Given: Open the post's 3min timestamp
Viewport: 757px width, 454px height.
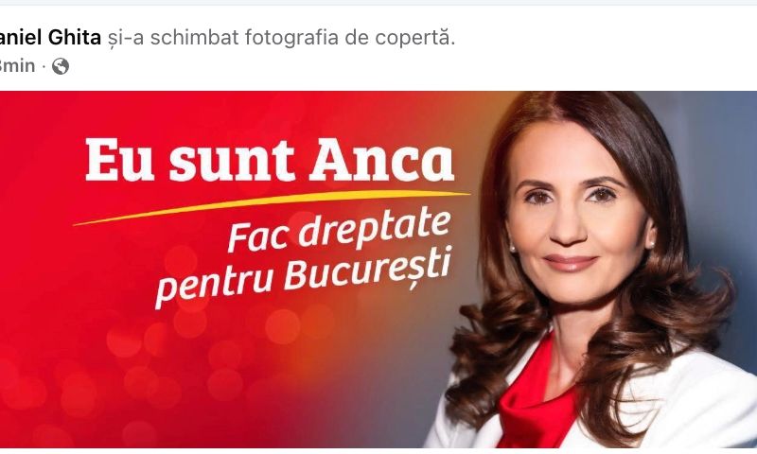Looking at the screenshot, I should (x=17, y=65).
